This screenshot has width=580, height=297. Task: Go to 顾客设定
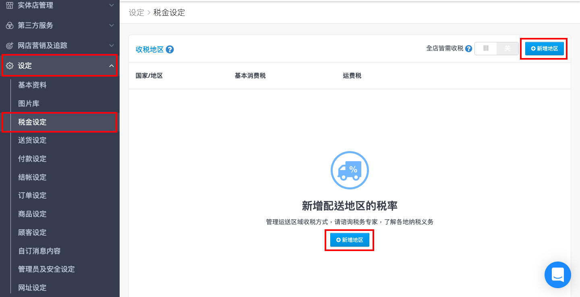[x=32, y=233]
